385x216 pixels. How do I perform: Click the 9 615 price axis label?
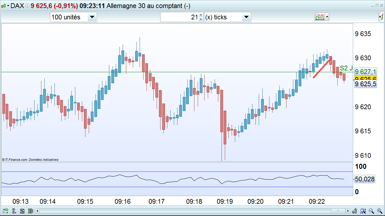[363, 131]
